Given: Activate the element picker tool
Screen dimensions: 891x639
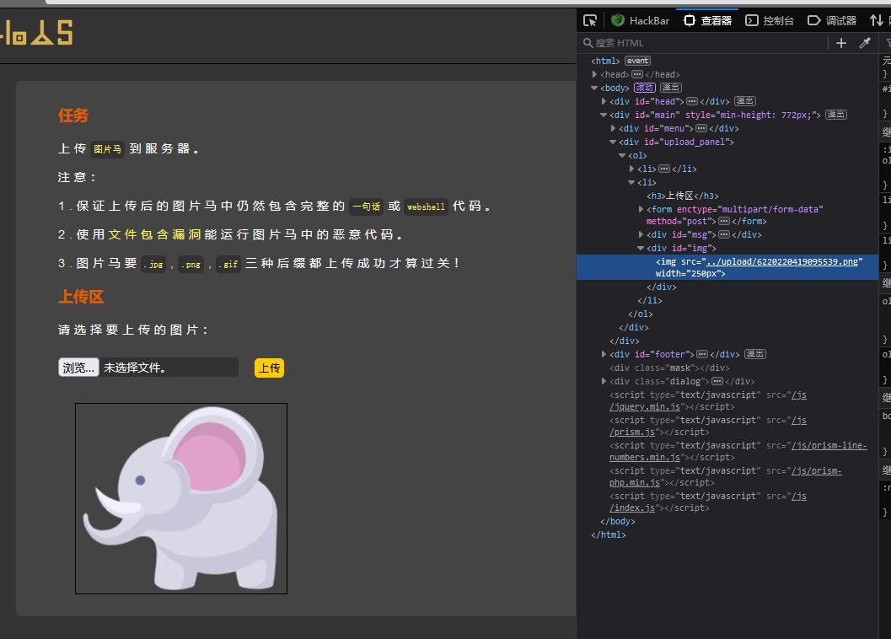Looking at the screenshot, I should coord(590,20).
